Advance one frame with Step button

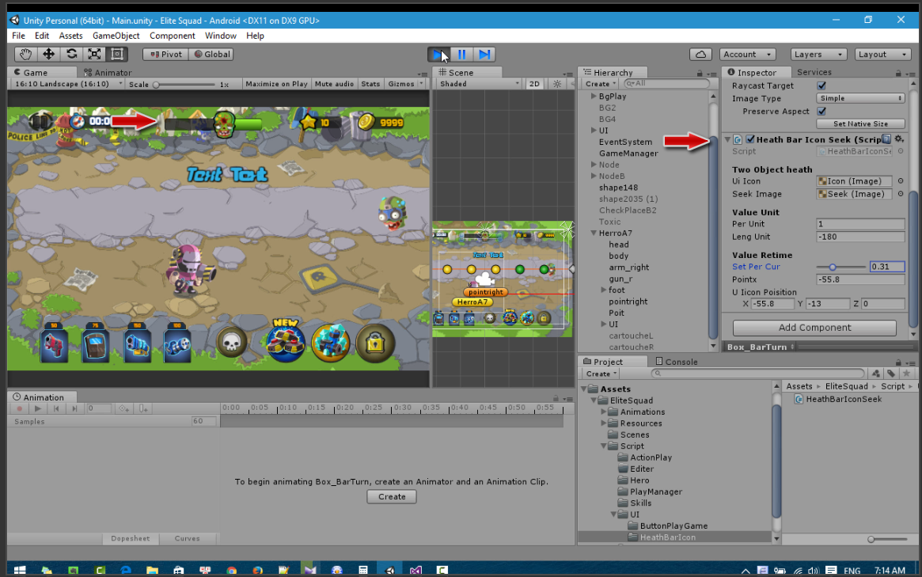pos(484,54)
